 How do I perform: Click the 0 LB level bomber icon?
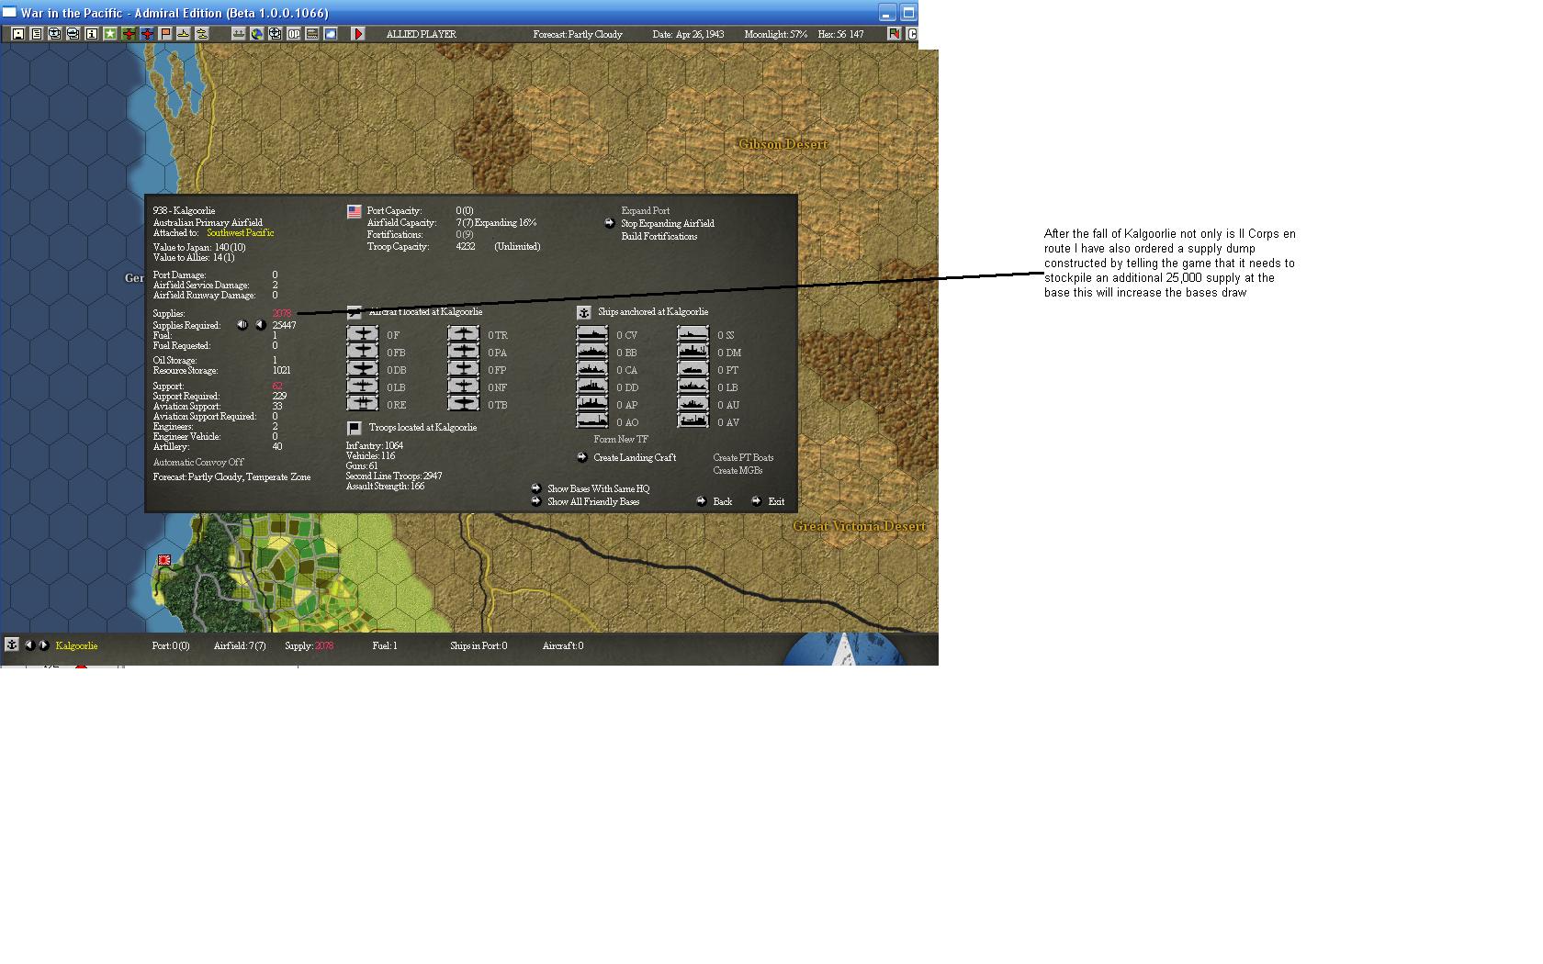363,387
